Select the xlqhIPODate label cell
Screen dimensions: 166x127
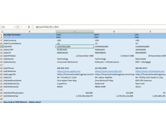[29, 56]
